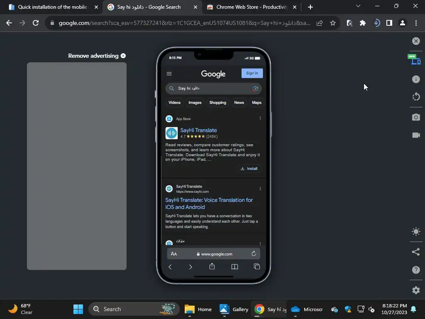Click the Windows taskbar Search box
This screenshot has width=425, height=319.
pyautogui.click(x=134, y=309)
